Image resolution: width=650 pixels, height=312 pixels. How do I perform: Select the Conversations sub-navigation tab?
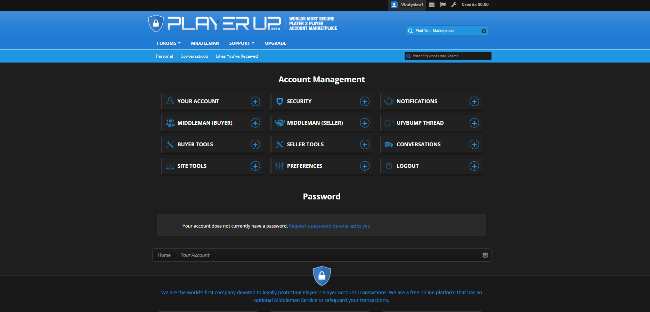194,56
